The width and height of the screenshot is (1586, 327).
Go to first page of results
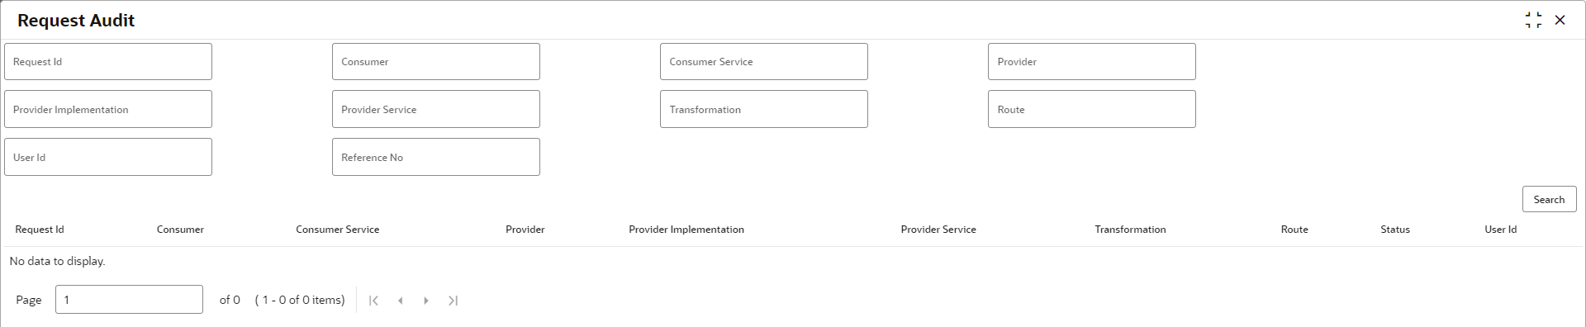(373, 301)
